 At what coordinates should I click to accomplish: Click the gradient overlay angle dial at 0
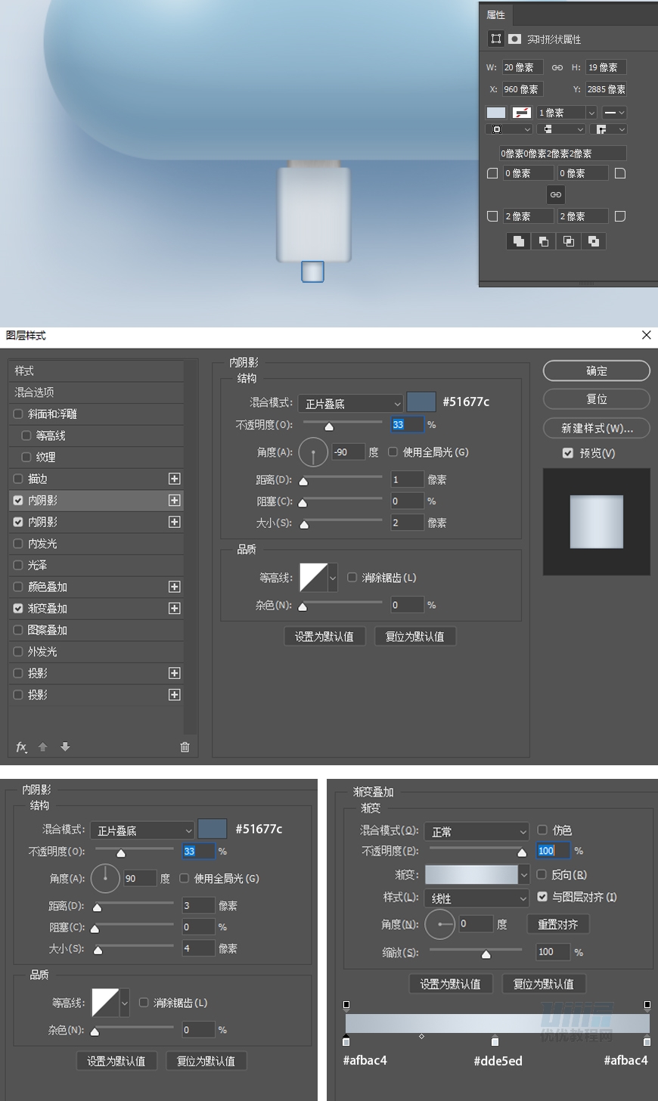pyautogui.click(x=439, y=924)
